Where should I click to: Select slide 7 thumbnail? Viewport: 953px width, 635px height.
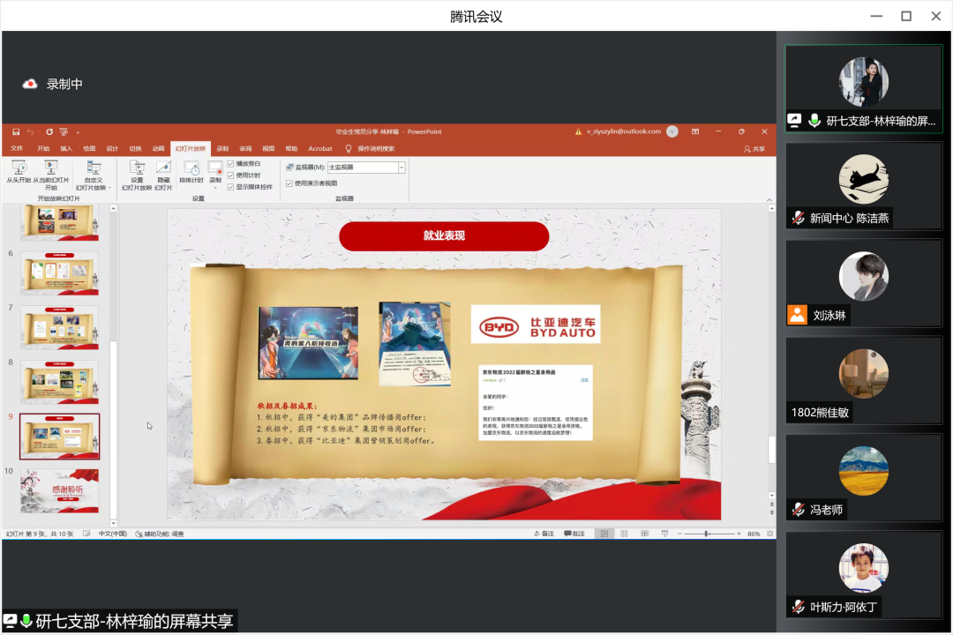(x=60, y=327)
